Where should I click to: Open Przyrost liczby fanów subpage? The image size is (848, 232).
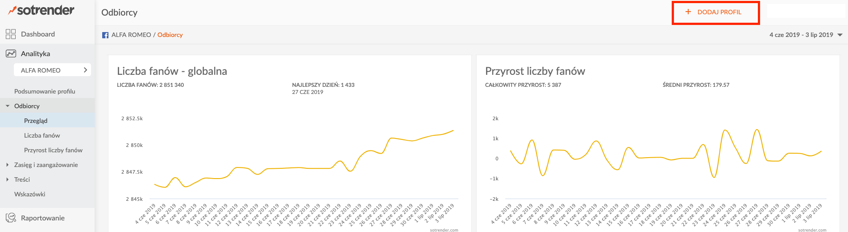pyautogui.click(x=53, y=150)
